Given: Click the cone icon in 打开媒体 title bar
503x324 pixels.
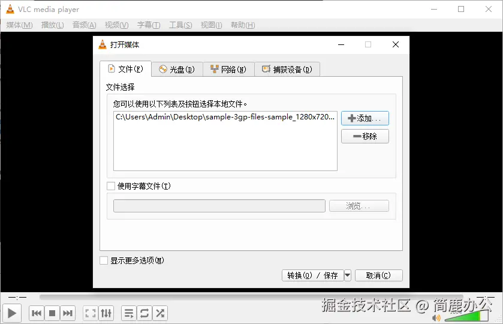Looking at the screenshot, I should tap(103, 44).
